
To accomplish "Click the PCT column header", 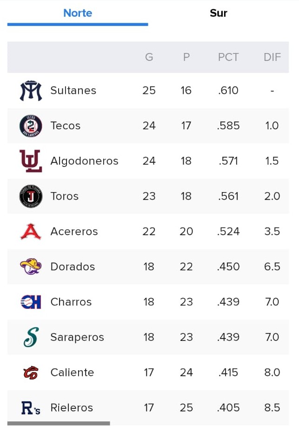I will point(228,57).
